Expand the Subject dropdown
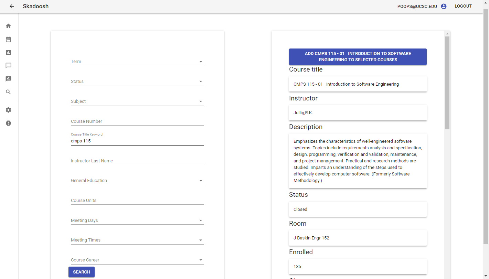The width and height of the screenshot is (489, 279). pyautogui.click(x=137, y=101)
